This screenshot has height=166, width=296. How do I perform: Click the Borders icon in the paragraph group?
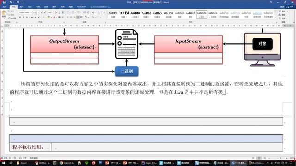98,18
